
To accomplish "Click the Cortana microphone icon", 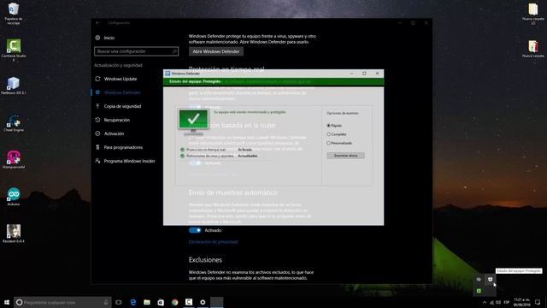I will [x=106, y=302].
